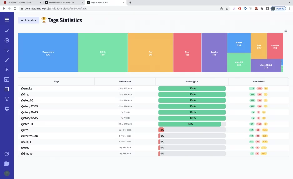This screenshot has height=179, width=293.
Task: Click the checkmark Tests icon in sidebar
Action: coord(7,31)
